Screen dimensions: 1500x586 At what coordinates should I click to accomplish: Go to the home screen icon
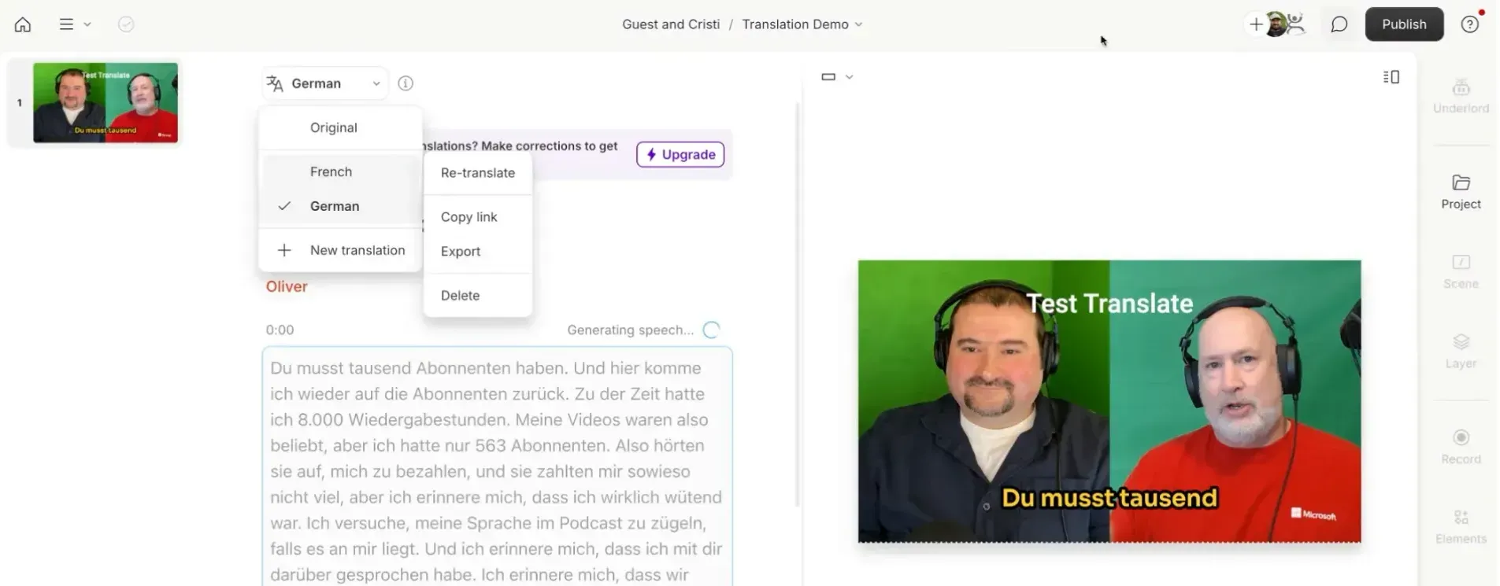pyautogui.click(x=23, y=24)
